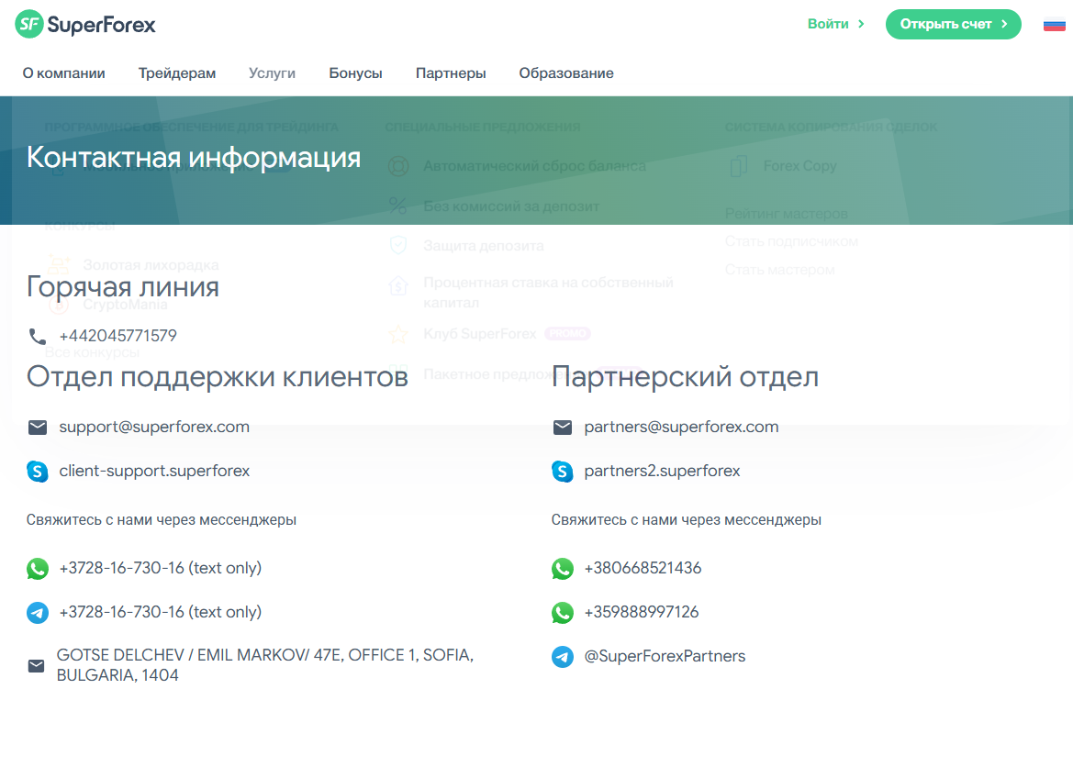Click the WhatsApp icon beside +3728-16-730-16
The image size is (1073, 767).
(38, 568)
